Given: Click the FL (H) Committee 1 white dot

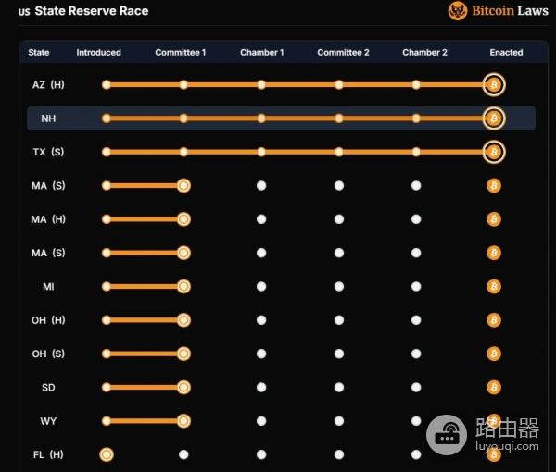Looking at the screenshot, I should (x=183, y=454).
